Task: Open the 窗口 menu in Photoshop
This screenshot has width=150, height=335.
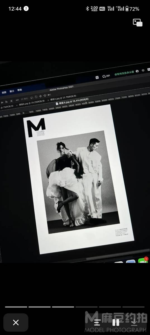Action: click(12, 91)
